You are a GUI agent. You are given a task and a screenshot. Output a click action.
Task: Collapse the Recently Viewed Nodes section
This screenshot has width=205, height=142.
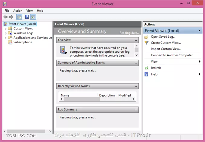(x=136, y=86)
